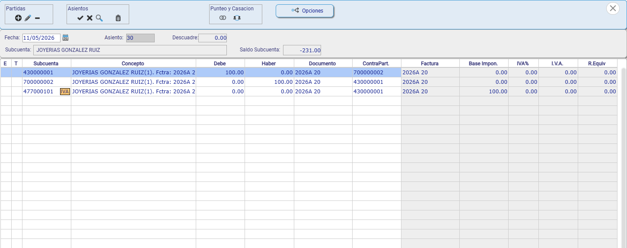Viewport: 627px width, 248px height.
Task: Search asientos using magnifying glass icon
Action: (99, 18)
